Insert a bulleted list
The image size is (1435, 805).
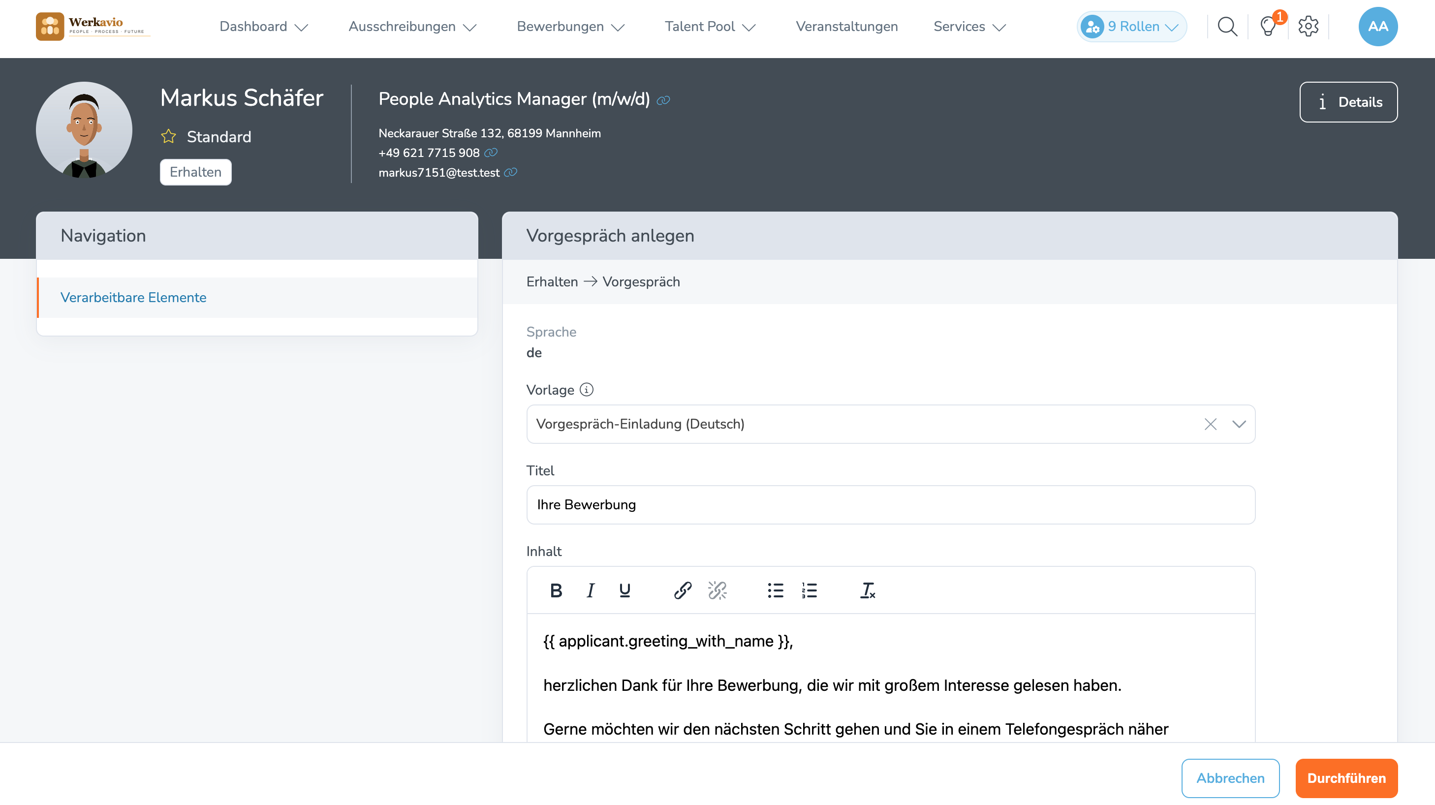click(775, 590)
